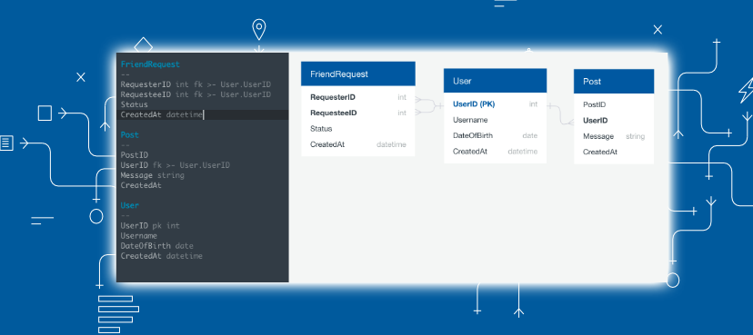Select the Username row in User table
Image resolution: width=753 pixels, height=335 pixels.
(x=495, y=120)
